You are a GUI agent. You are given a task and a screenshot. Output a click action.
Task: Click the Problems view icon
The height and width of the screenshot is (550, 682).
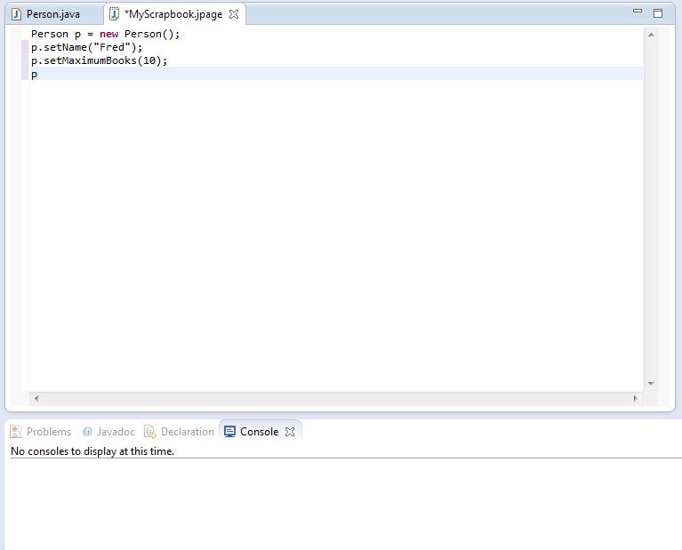coord(16,432)
